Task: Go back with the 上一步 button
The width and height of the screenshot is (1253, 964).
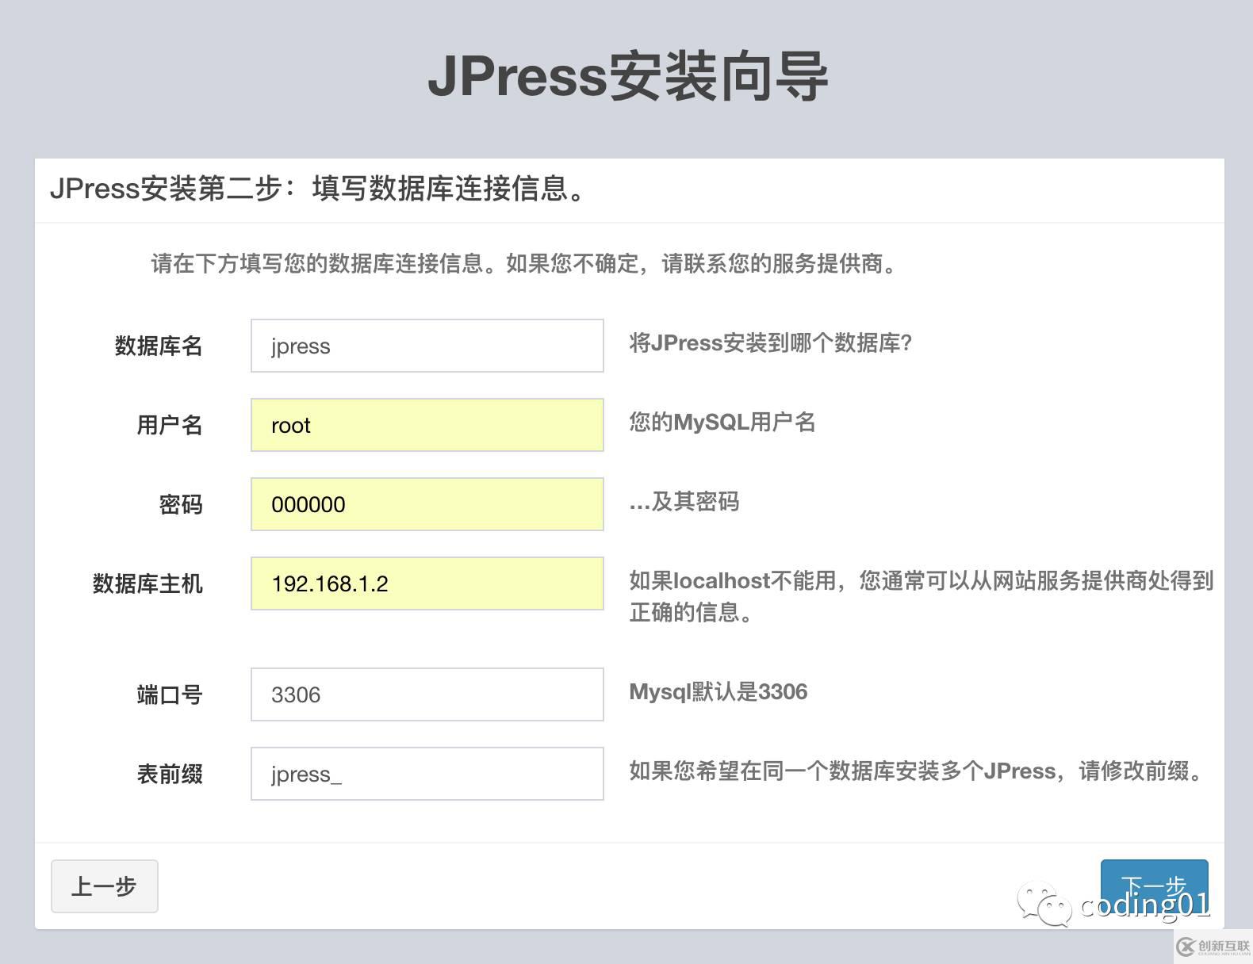Action: click(x=105, y=886)
